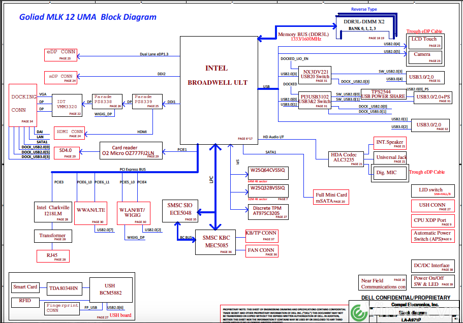Select the INTEL BROADWELL ULT block
The image size is (463, 323).
(x=219, y=90)
